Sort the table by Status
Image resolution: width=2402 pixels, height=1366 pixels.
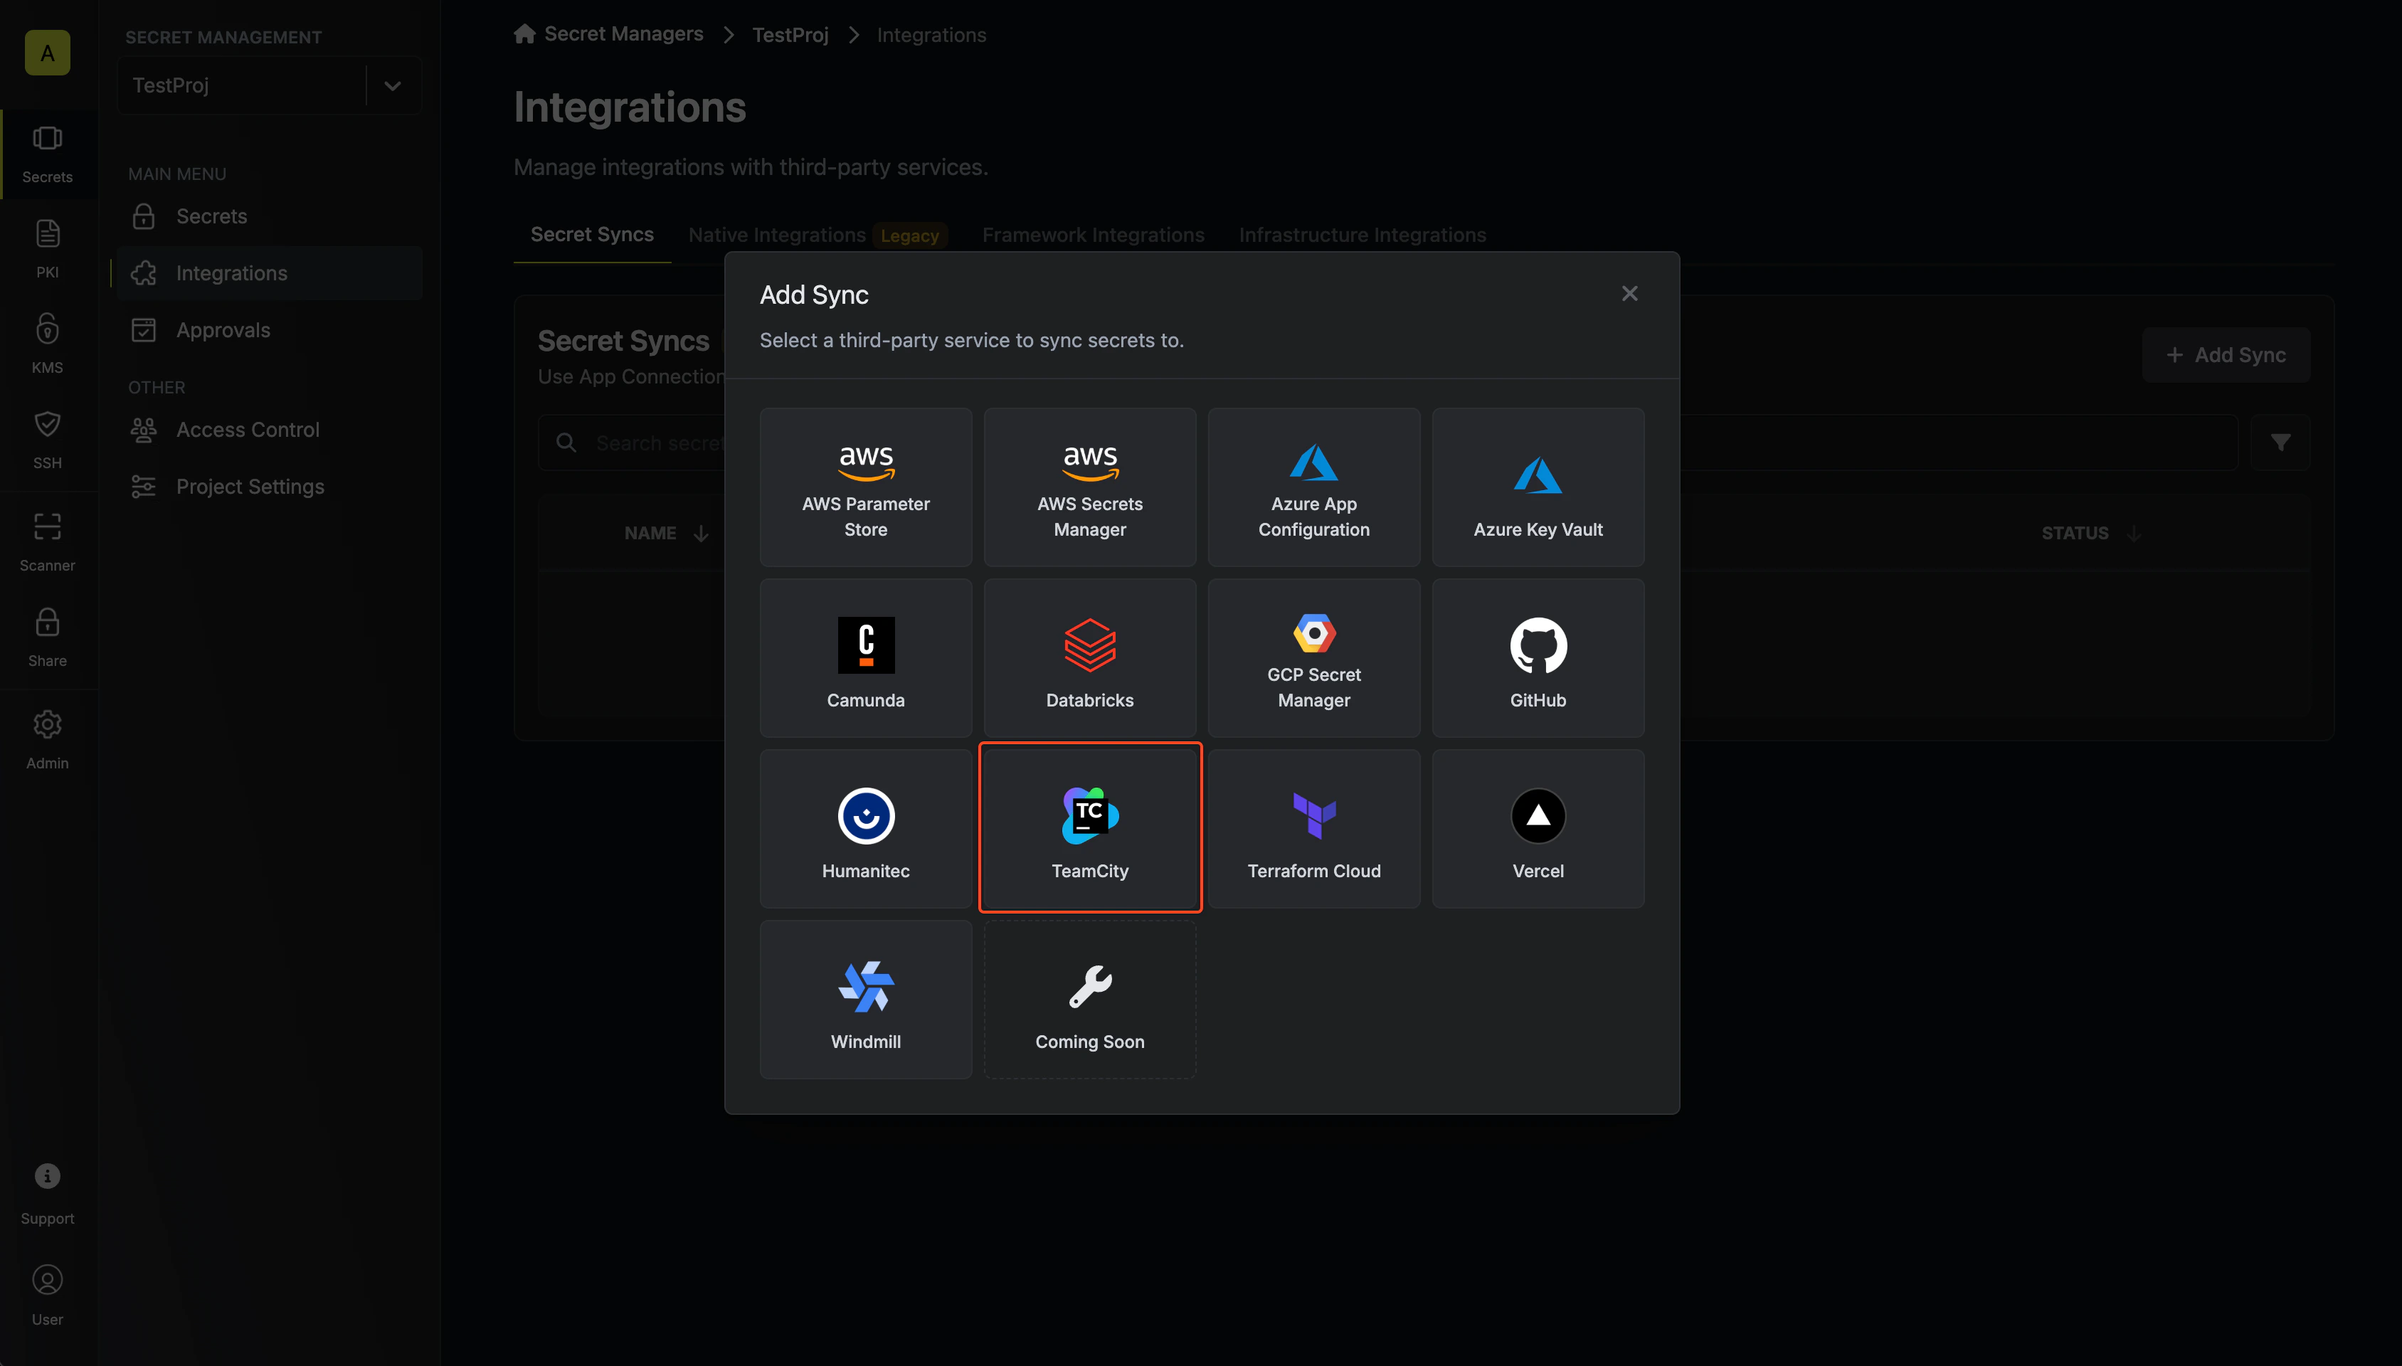click(2090, 533)
